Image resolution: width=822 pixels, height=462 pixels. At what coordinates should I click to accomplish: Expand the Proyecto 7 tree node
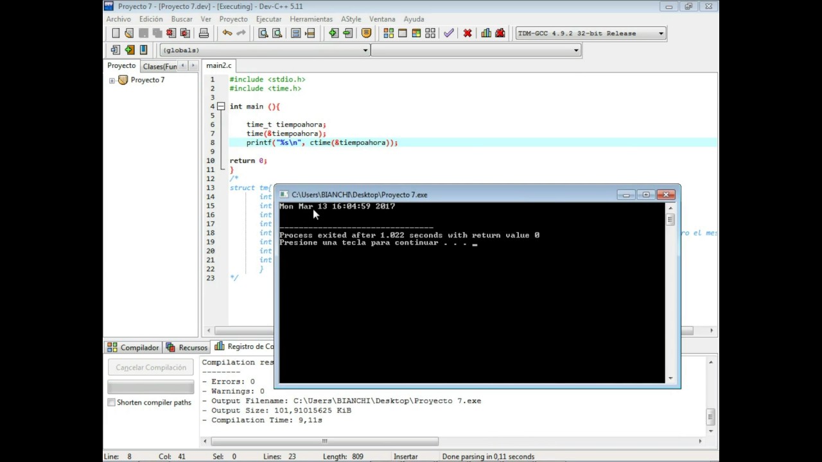coord(112,80)
